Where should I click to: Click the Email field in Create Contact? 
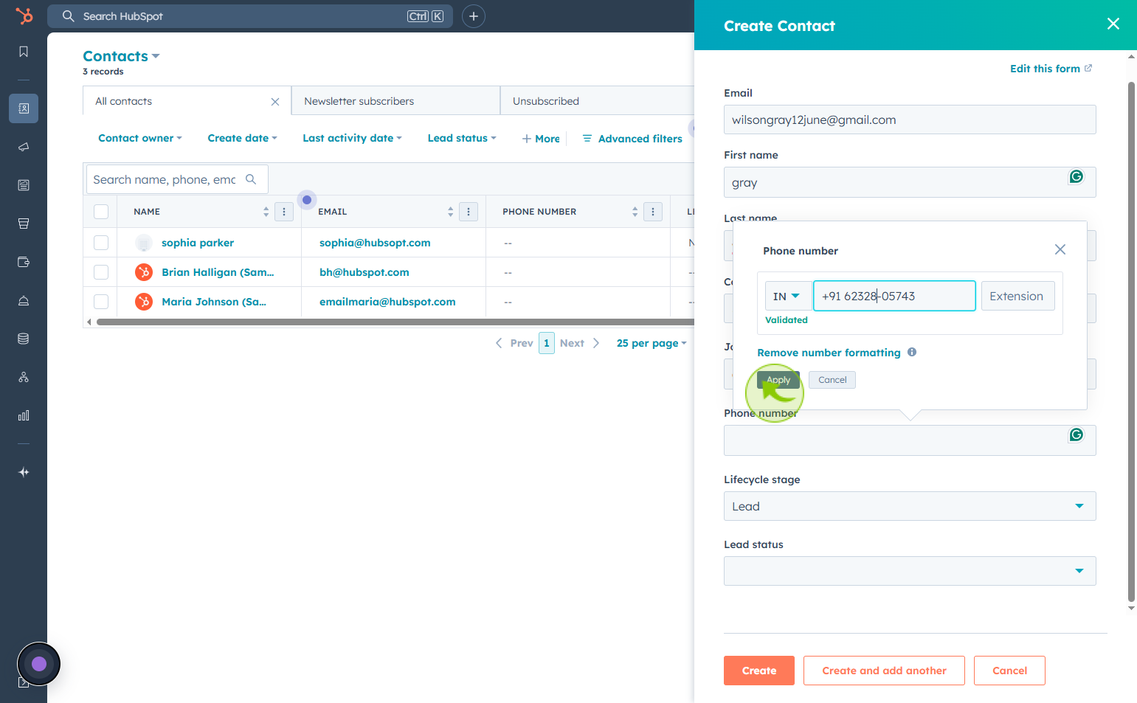[x=910, y=120]
